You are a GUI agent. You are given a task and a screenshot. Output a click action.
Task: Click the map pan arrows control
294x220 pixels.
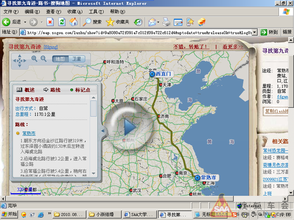click(20, 61)
